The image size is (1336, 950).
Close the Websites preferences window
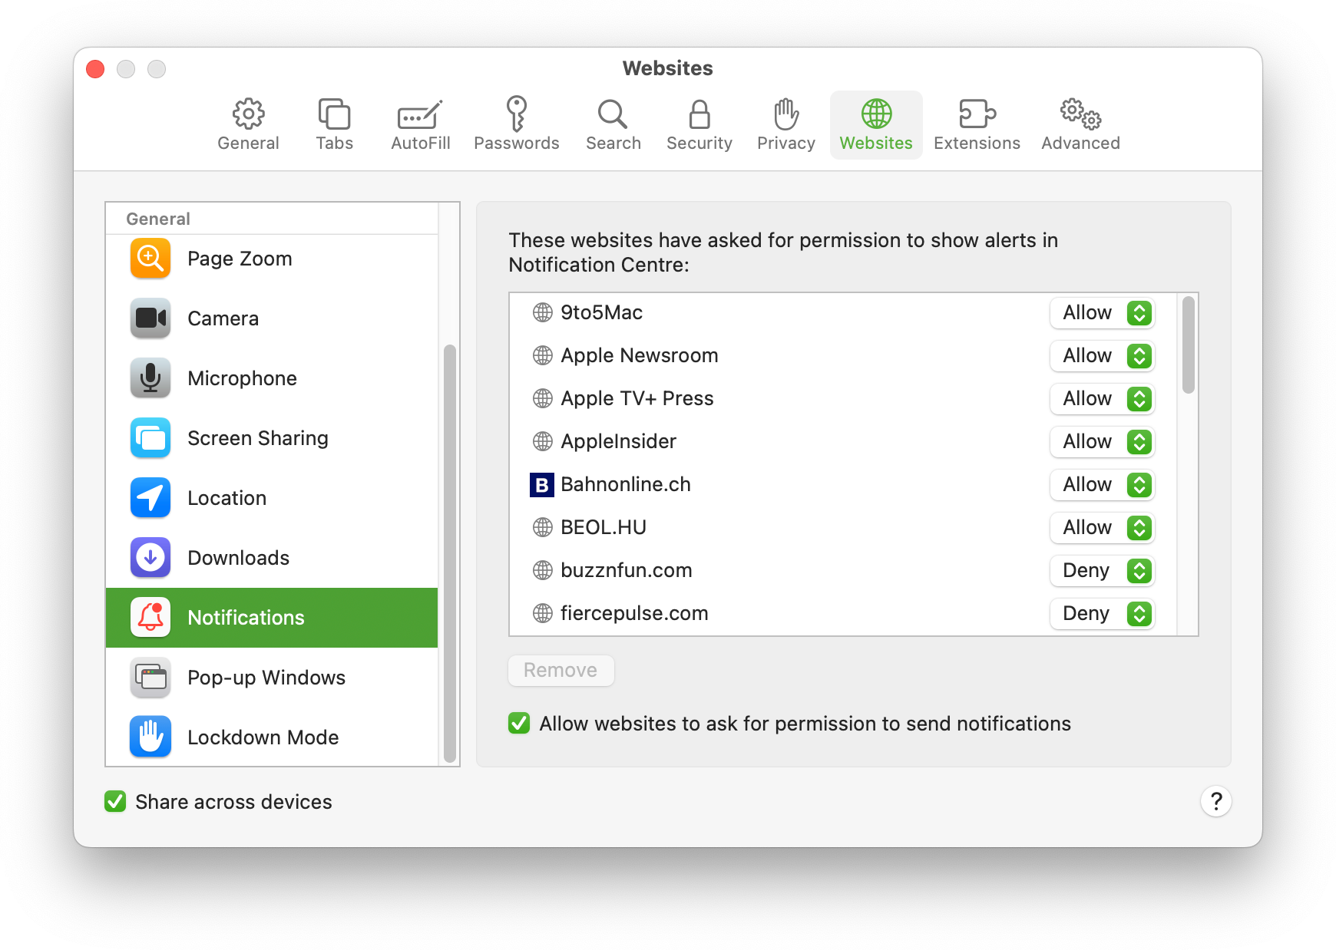[95, 69]
